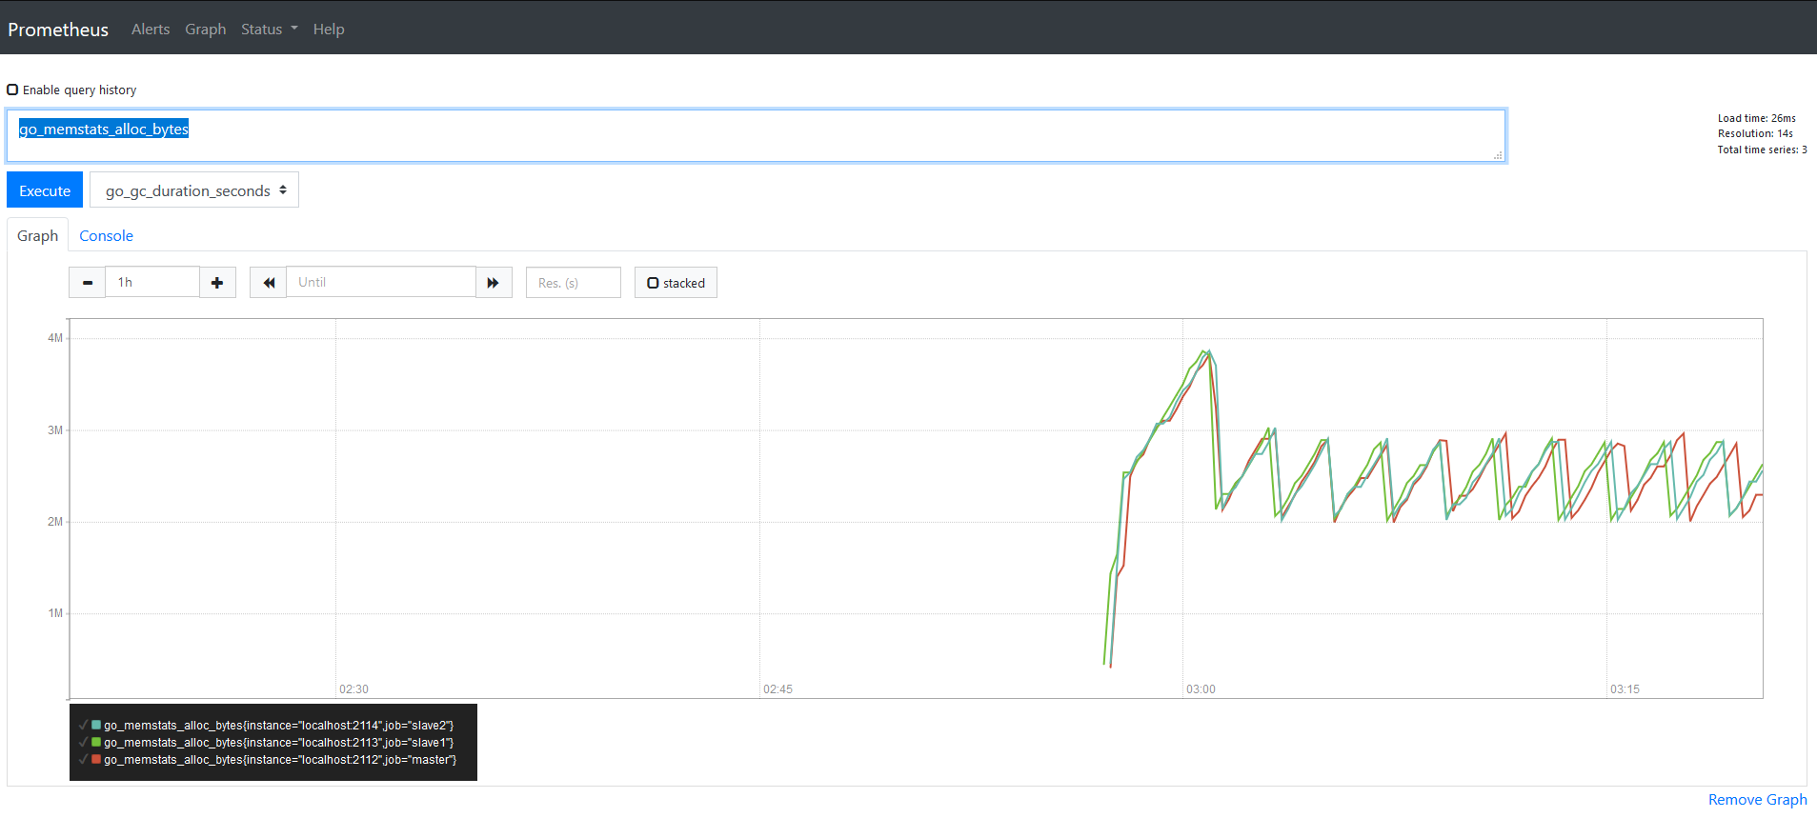The height and width of the screenshot is (818, 1817).
Task: Click the Res. (s) resolution input
Action: [x=574, y=283]
